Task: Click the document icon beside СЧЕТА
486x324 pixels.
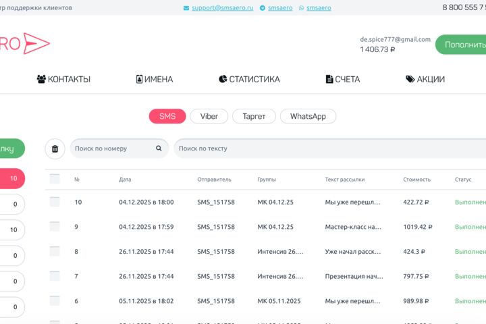Action: pyautogui.click(x=329, y=79)
